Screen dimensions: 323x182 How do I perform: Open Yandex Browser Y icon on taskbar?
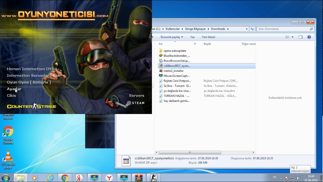109,178
